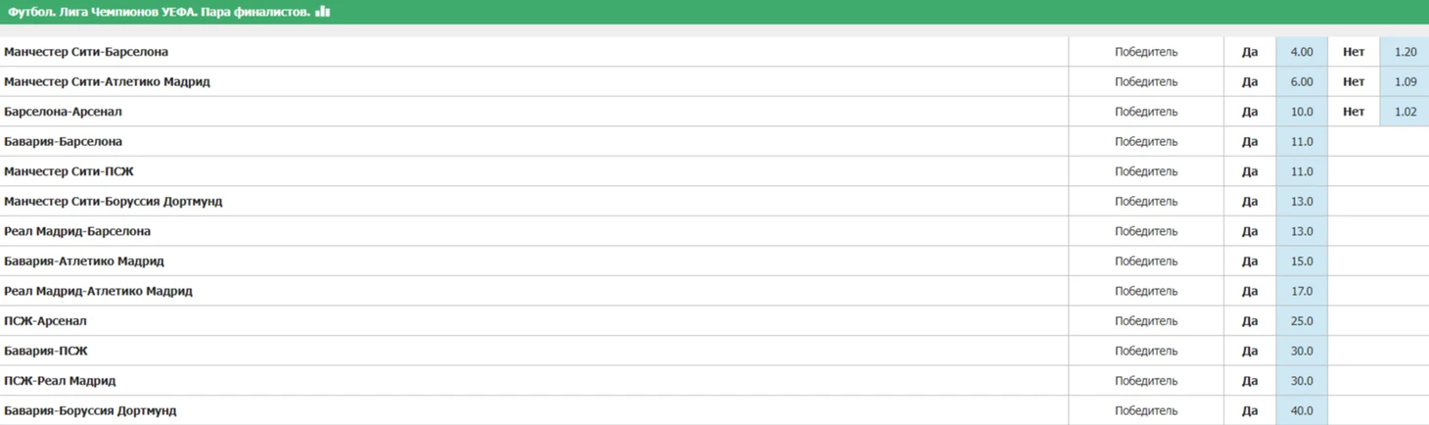Select No odds 1.09 for City-Atletico Madrid
The image size is (1429, 425).
[x=1405, y=82]
